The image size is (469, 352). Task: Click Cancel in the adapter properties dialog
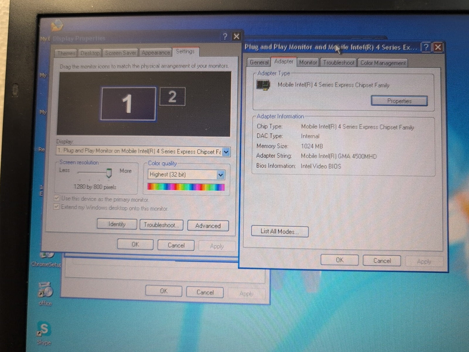point(382,260)
